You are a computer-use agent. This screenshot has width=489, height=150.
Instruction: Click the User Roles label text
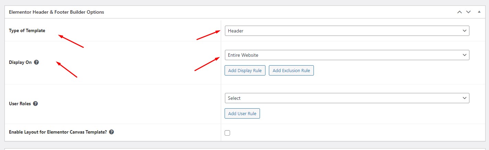pos(20,104)
